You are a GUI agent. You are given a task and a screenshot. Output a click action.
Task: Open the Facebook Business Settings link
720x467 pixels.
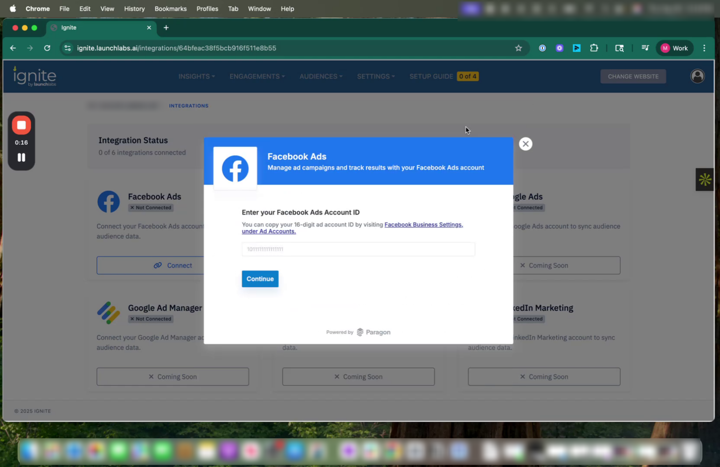423,225
